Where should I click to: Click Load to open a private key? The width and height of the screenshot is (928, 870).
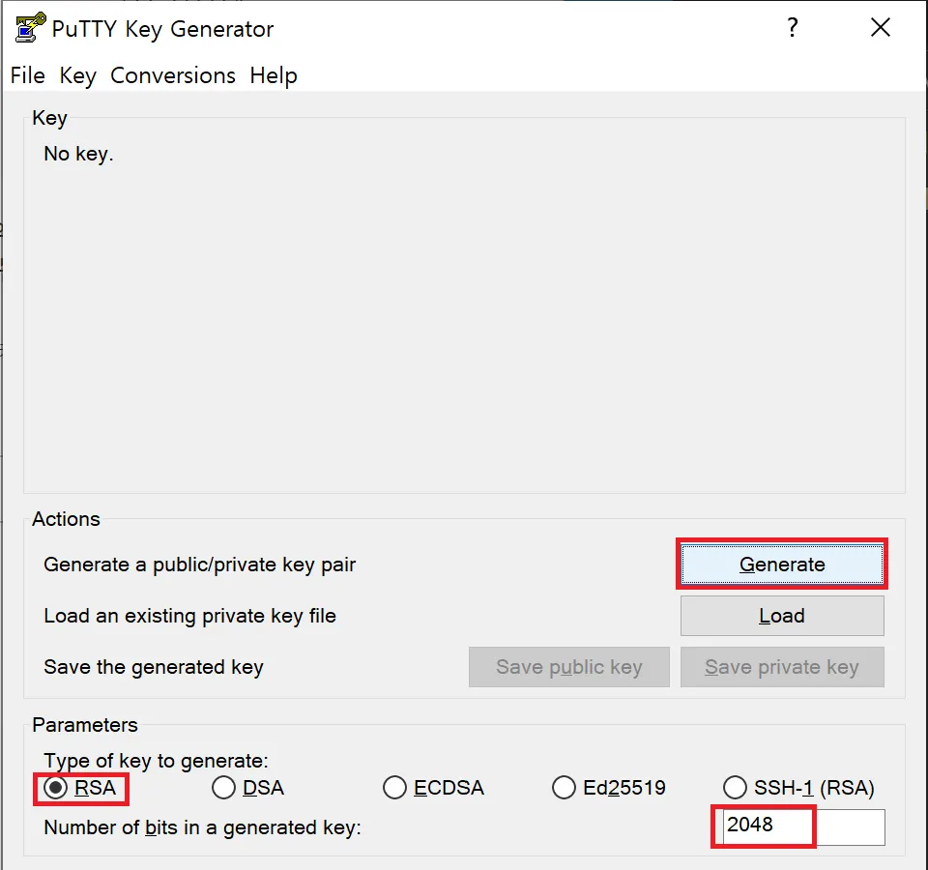[x=782, y=616]
